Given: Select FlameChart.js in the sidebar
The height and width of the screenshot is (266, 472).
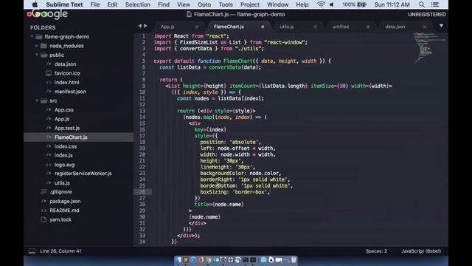Looking at the screenshot, I should (x=71, y=137).
